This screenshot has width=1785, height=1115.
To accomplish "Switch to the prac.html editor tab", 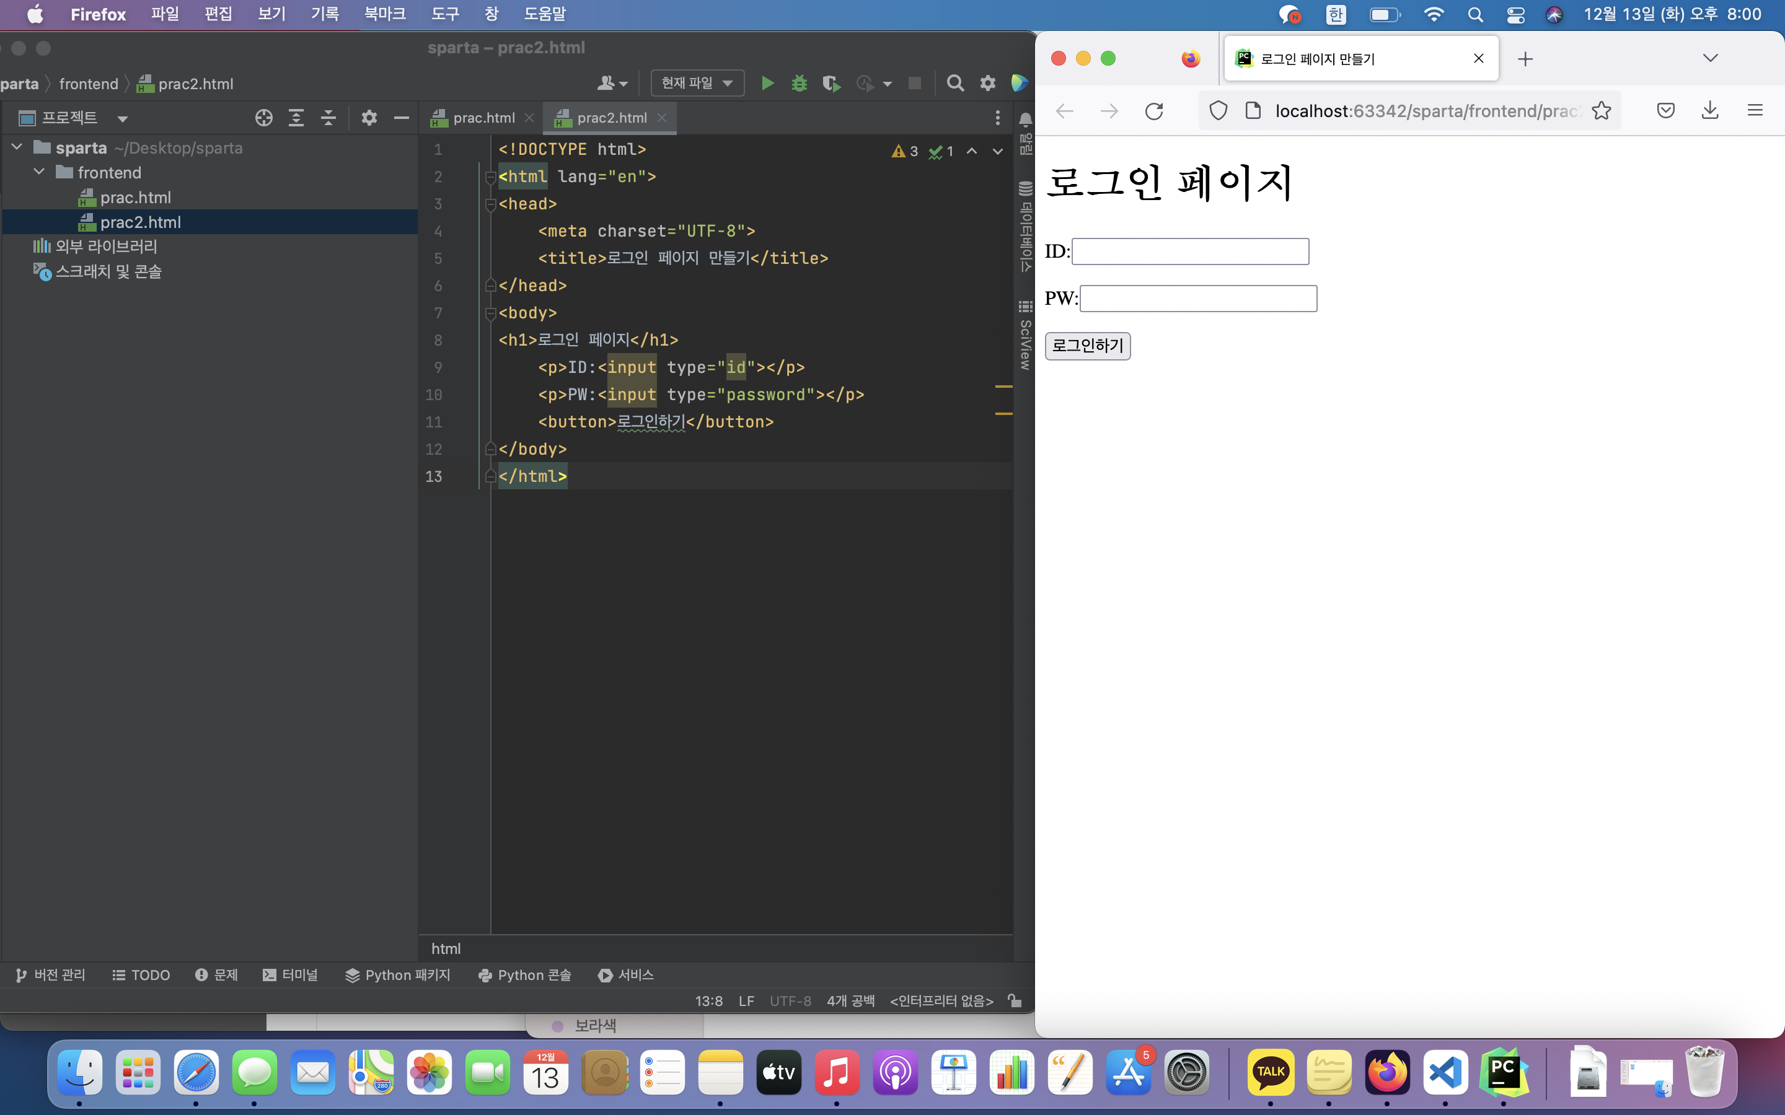I will (483, 118).
